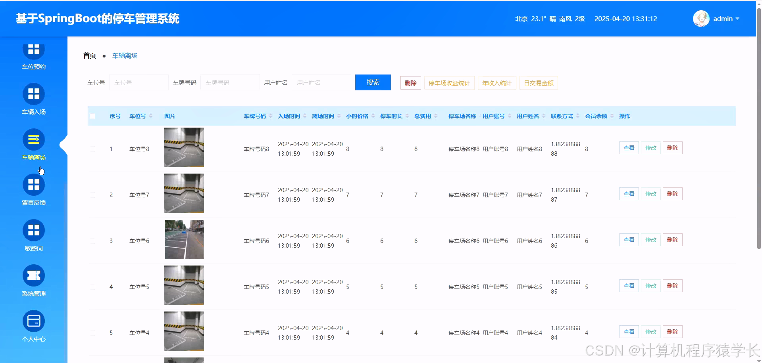Expand the admin user dropdown arrow

pos(737,19)
